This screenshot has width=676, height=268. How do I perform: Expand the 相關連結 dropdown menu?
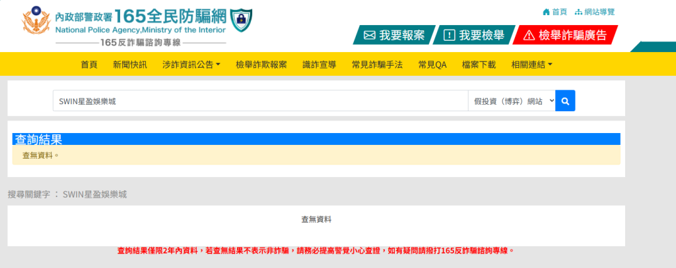[531, 65]
